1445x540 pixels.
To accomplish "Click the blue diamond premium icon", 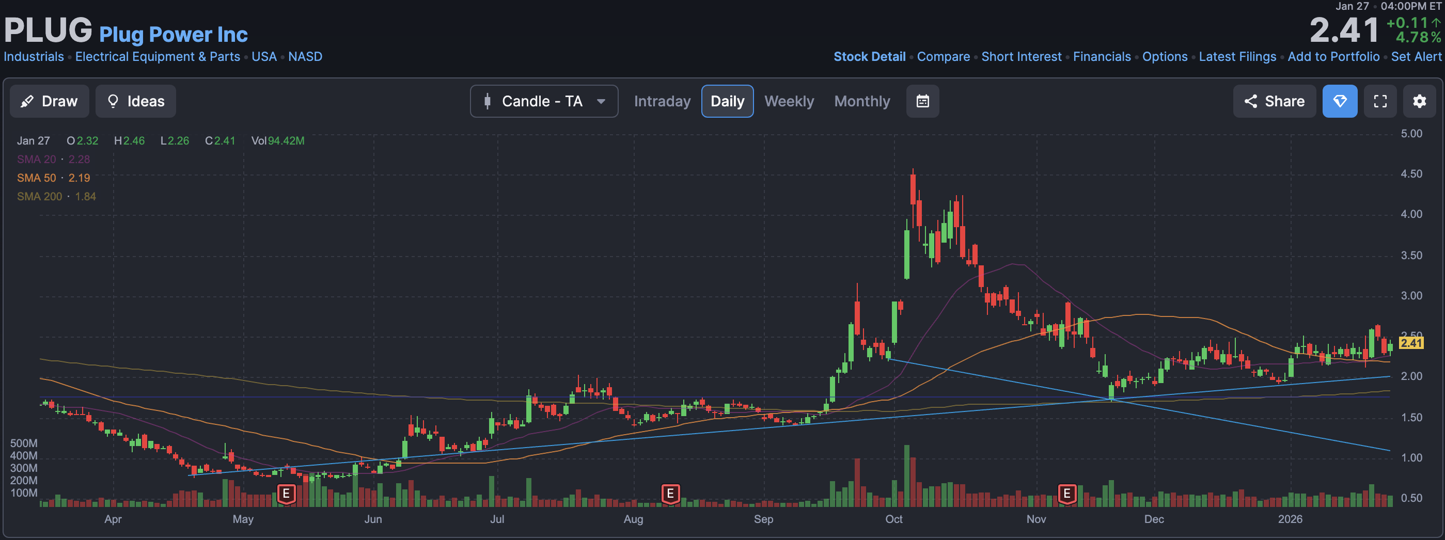I will 1340,102.
